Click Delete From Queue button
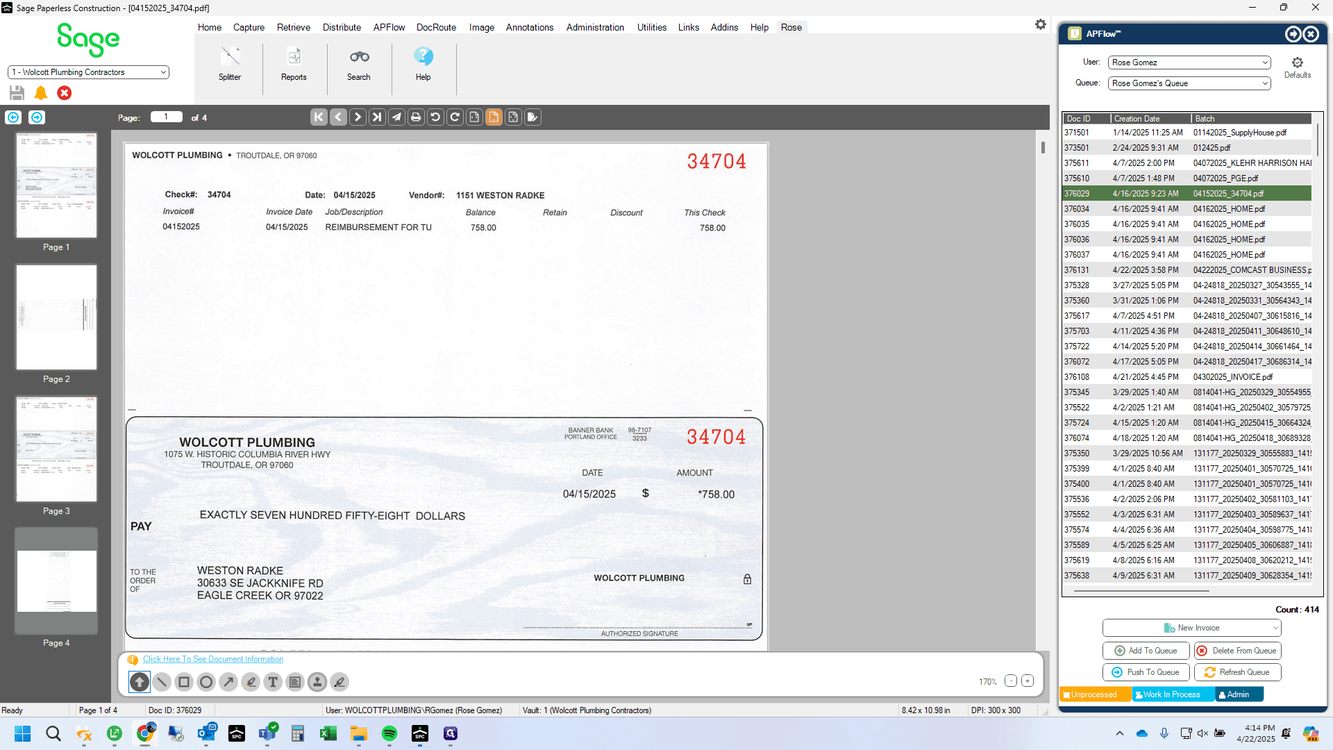The height and width of the screenshot is (750, 1333). click(x=1238, y=651)
